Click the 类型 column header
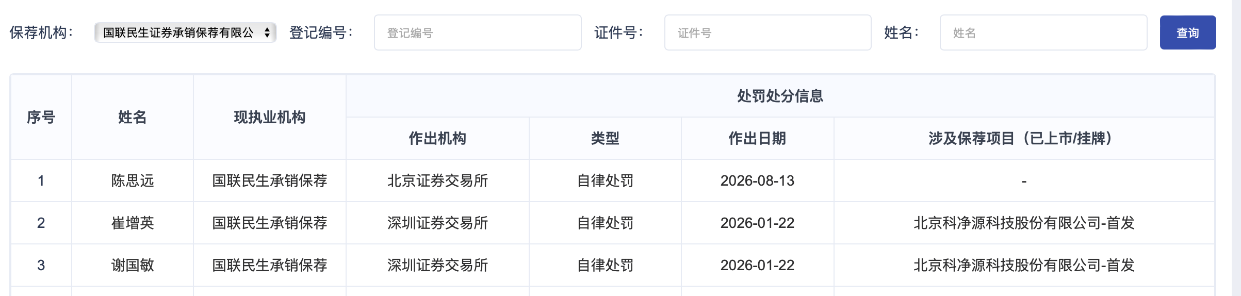 pos(605,138)
